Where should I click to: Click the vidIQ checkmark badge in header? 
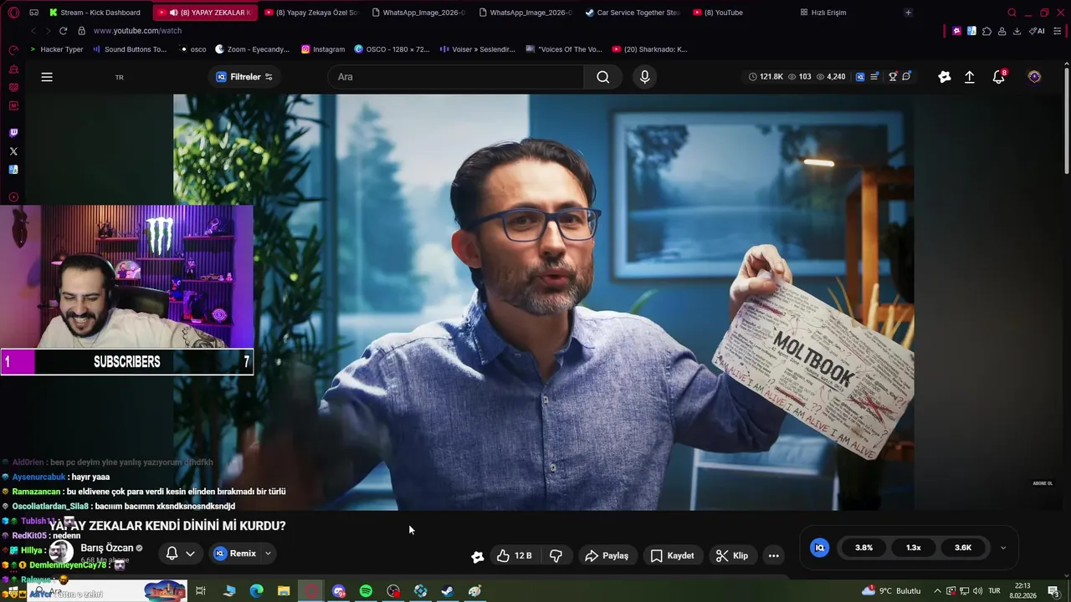pyautogui.click(x=945, y=77)
